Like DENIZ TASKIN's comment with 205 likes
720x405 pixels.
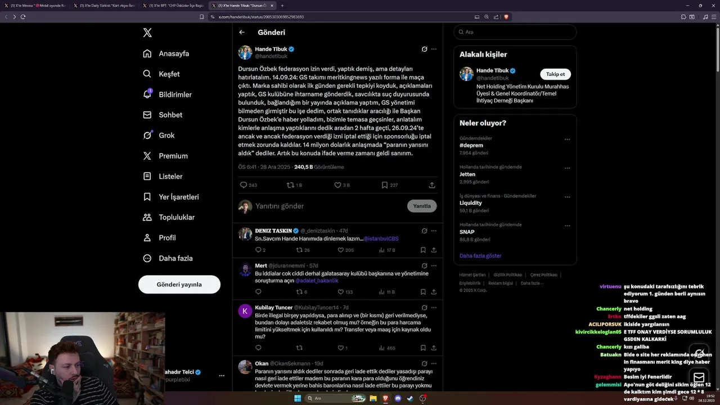345,250
